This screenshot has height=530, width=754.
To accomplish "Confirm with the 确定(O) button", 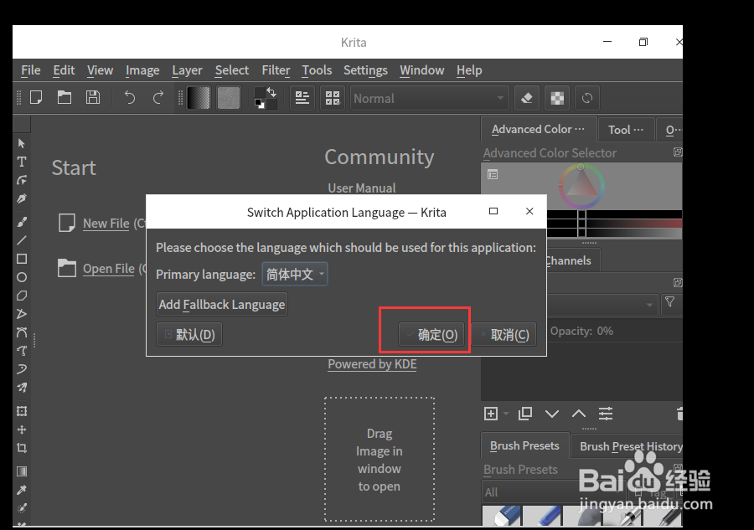I will click(x=431, y=334).
